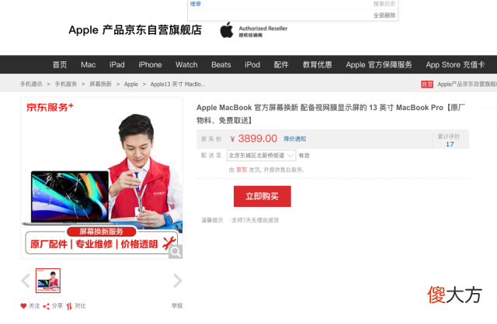Click the 京东 seller link in delivery note
The width and height of the screenshot is (497, 324).
coord(242,170)
